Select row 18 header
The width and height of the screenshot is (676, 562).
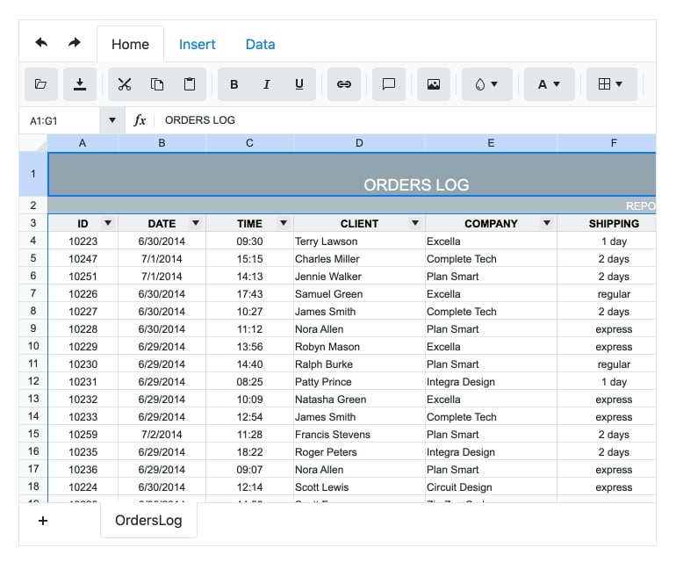(33, 486)
